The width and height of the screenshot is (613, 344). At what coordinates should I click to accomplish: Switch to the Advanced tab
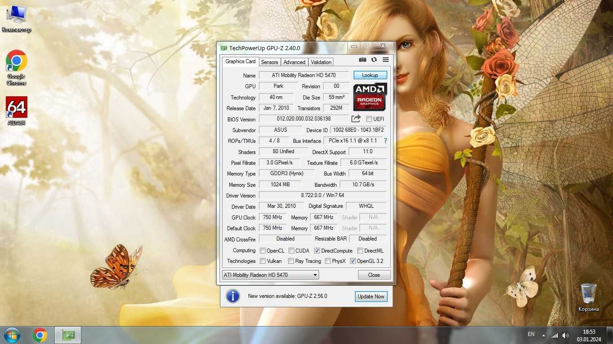point(294,62)
